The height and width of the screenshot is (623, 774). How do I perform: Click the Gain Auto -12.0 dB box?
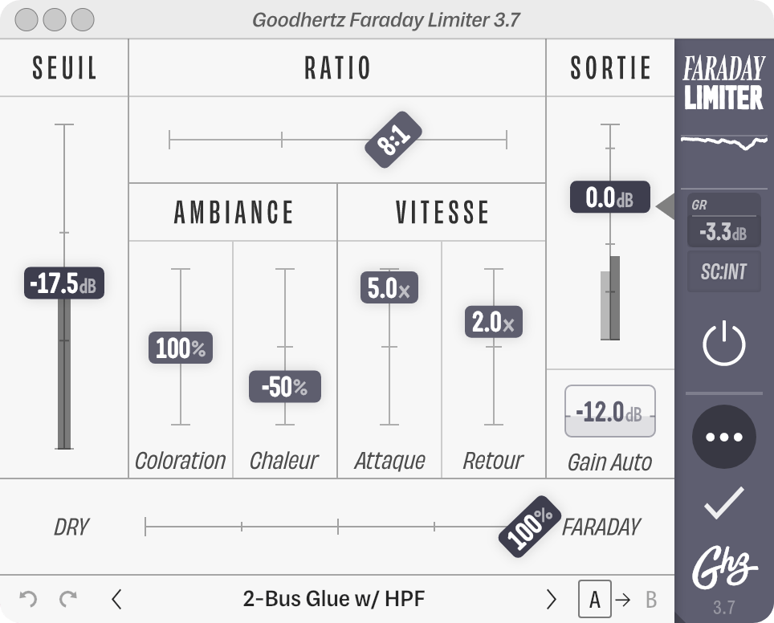[610, 411]
